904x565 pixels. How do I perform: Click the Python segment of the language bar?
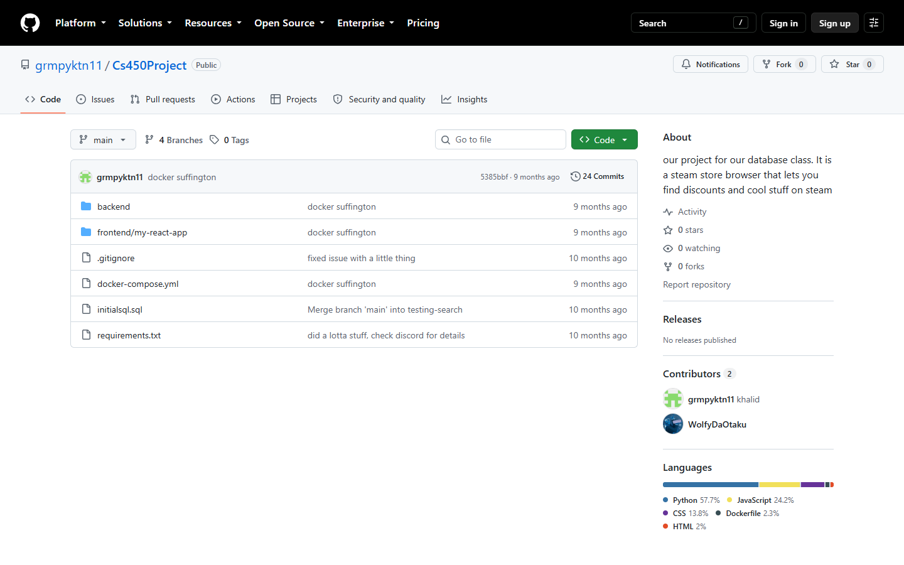(711, 485)
